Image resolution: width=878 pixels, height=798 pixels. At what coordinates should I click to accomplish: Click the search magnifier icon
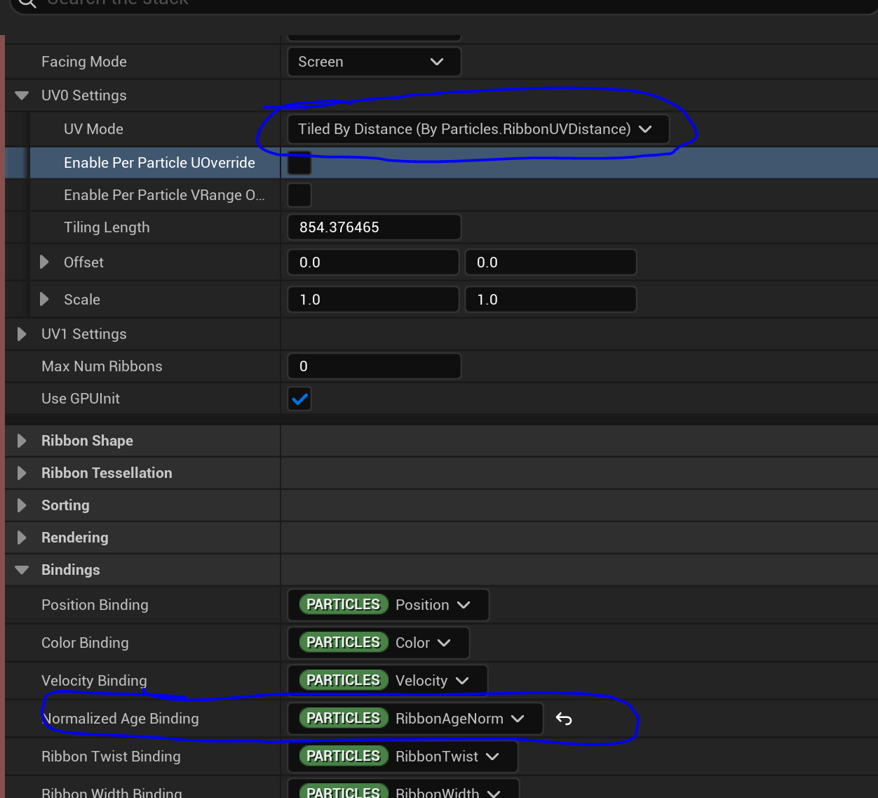pyautogui.click(x=27, y=3)
